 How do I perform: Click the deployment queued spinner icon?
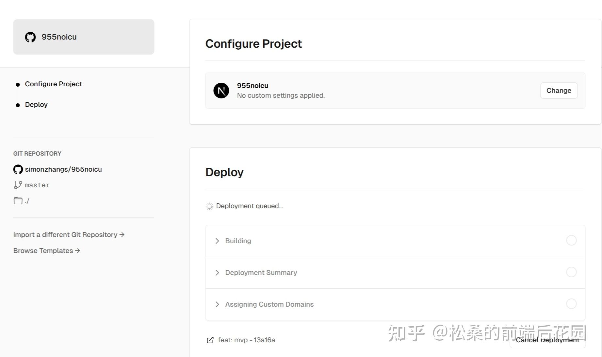pyautogui.click(x=209, y=206)
